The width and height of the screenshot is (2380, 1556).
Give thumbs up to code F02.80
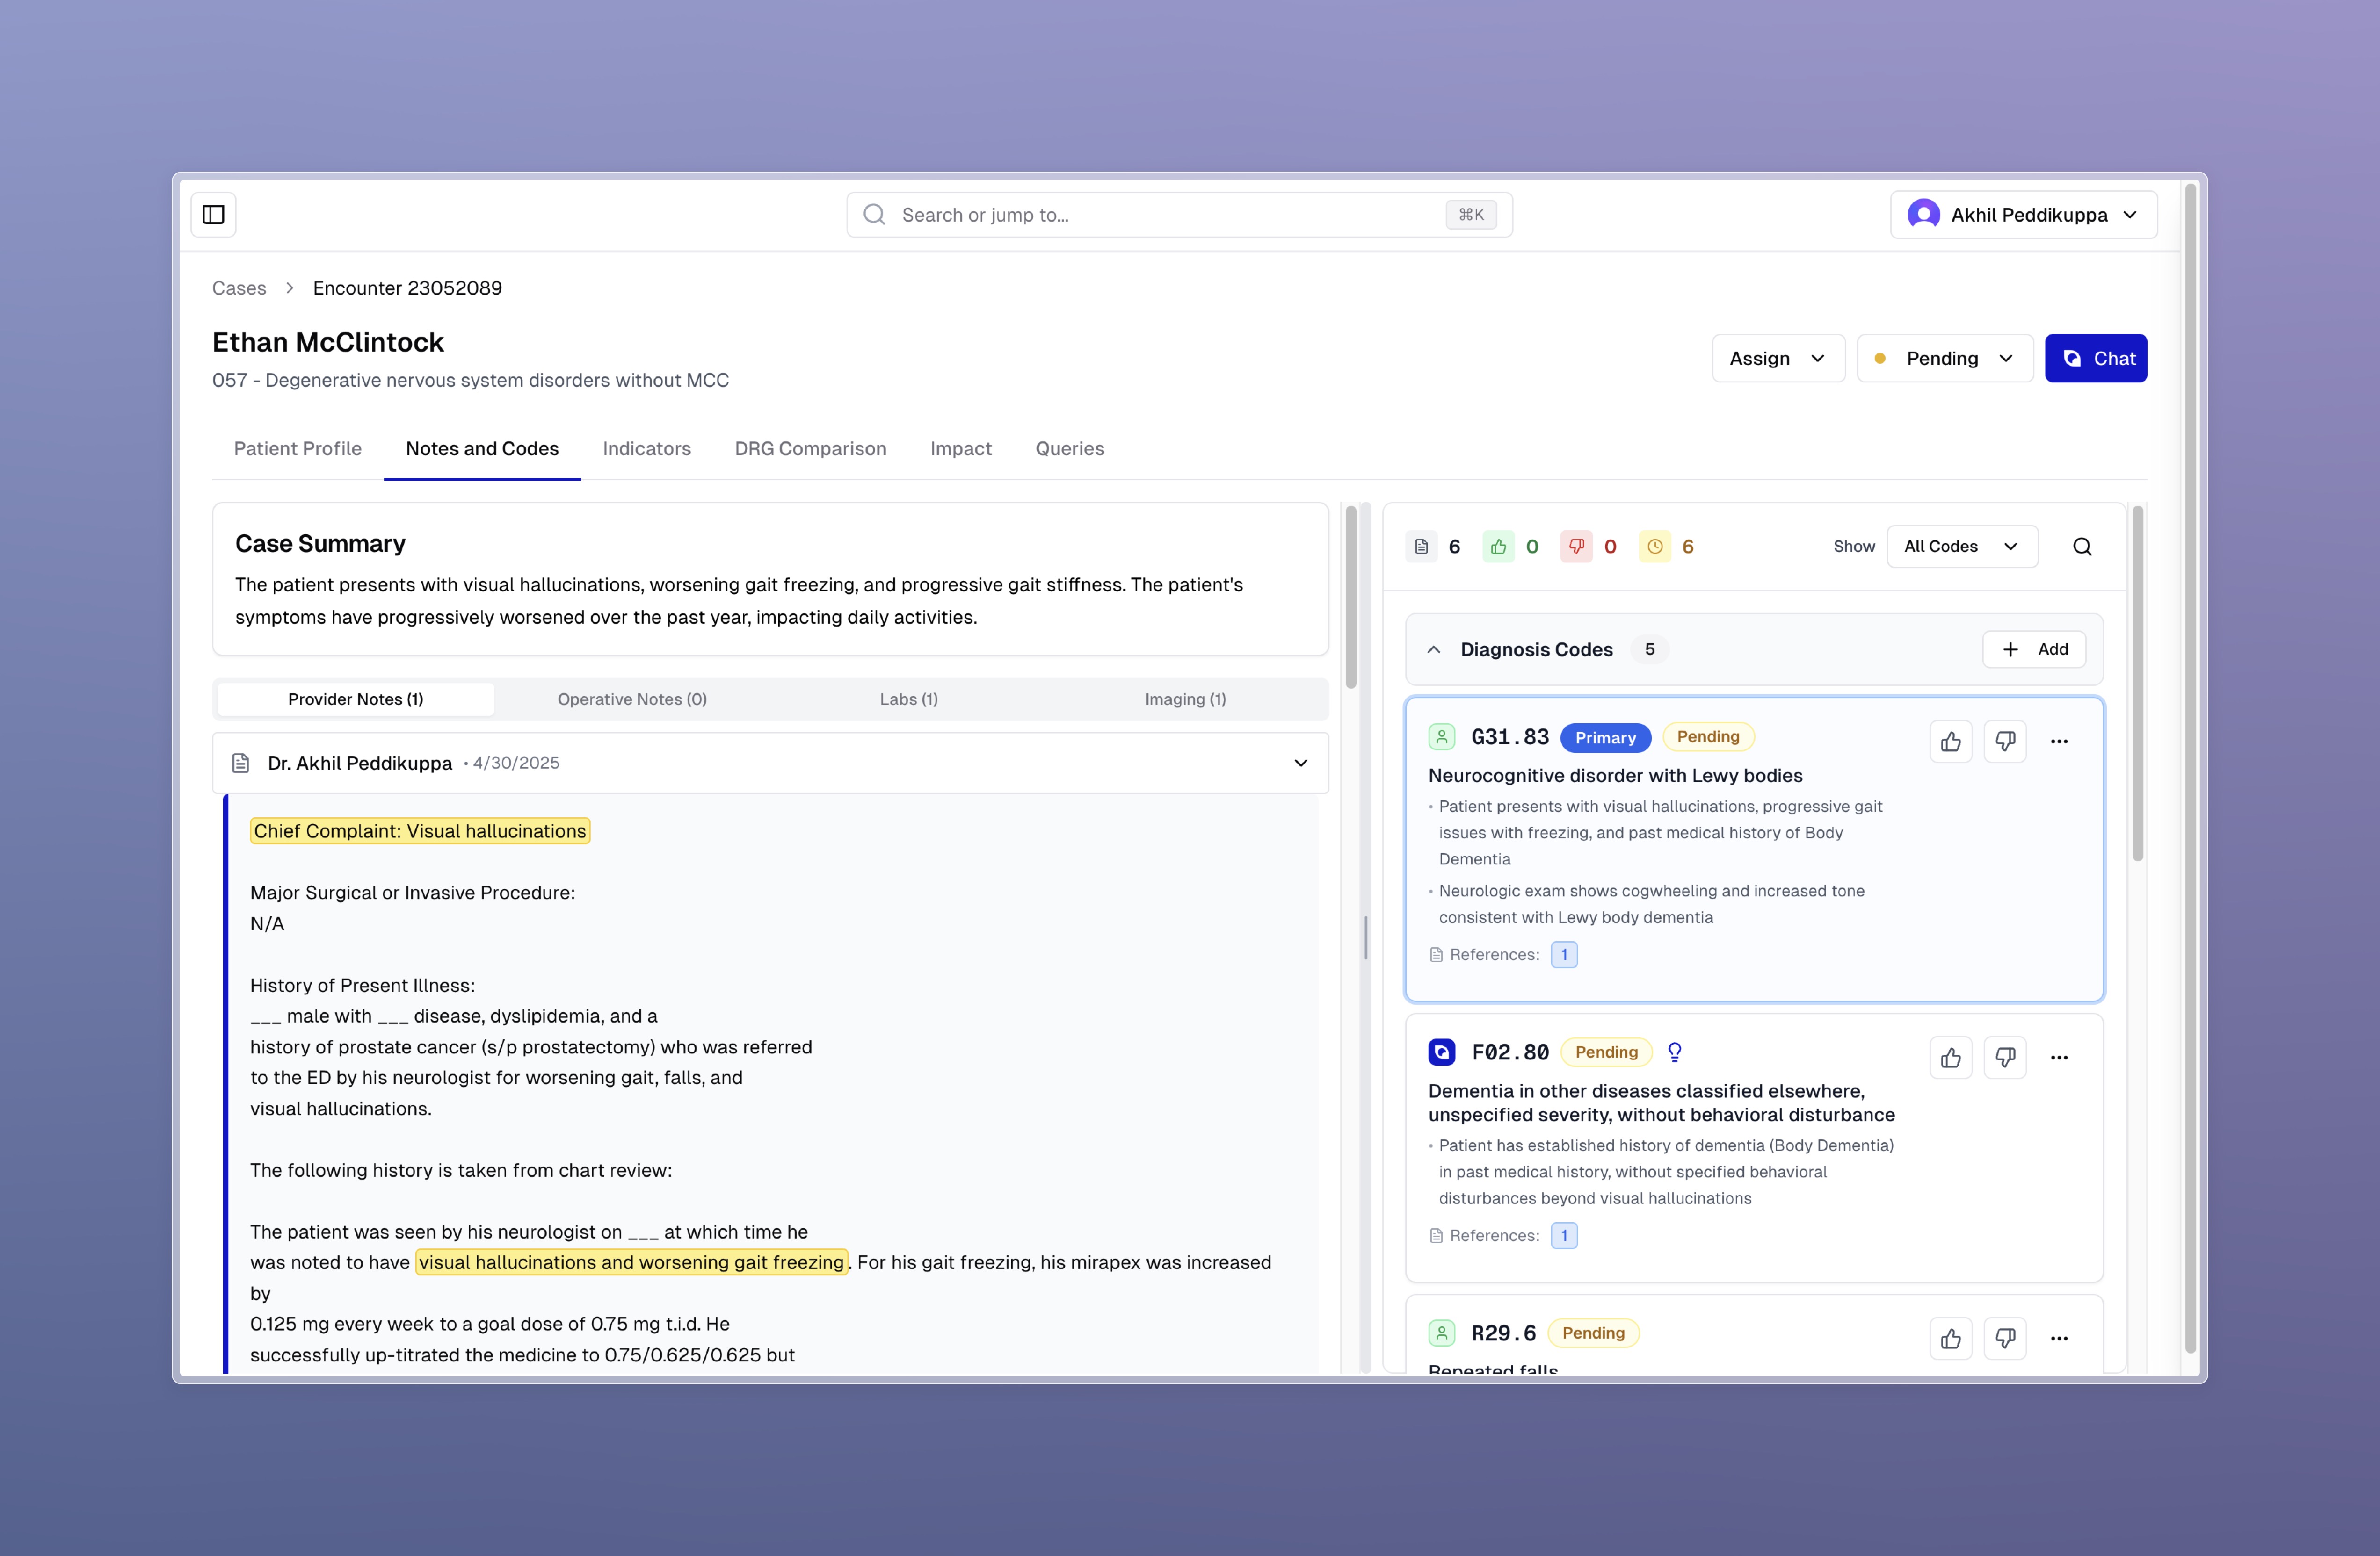(1951, 1056)
